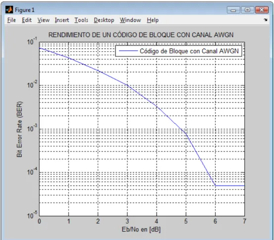Viewport: 274px width, 240px height.
Task: Click the flat curve segment past 6 dB
Action: [230, 186]
